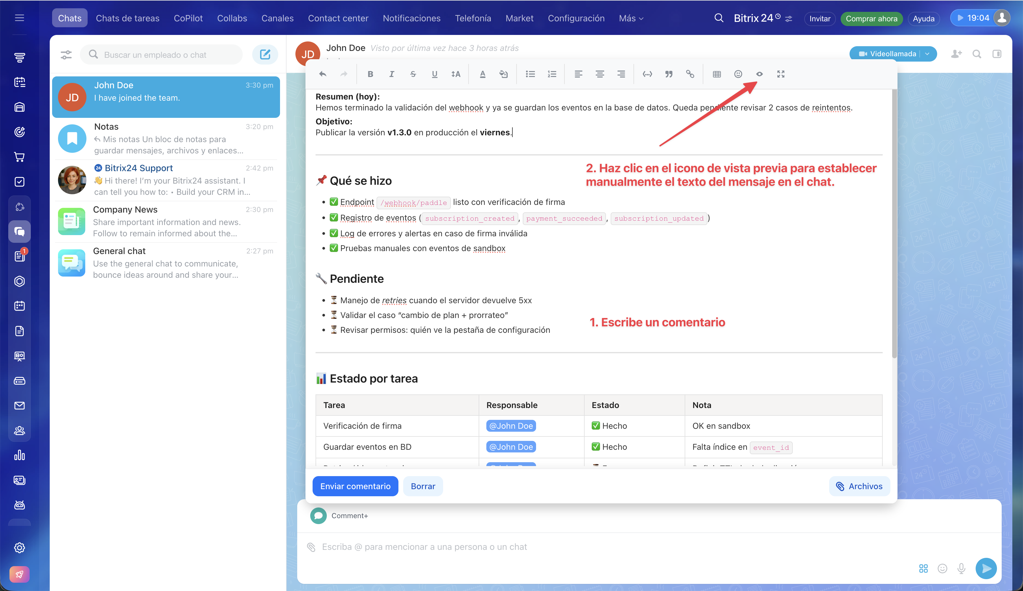Toggle the chat sidebar panel icon
This screenshot has height=591, width=1023.
pos(997,54)
